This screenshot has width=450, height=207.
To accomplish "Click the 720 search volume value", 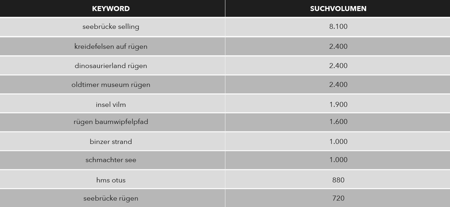I will coord(338,198).
